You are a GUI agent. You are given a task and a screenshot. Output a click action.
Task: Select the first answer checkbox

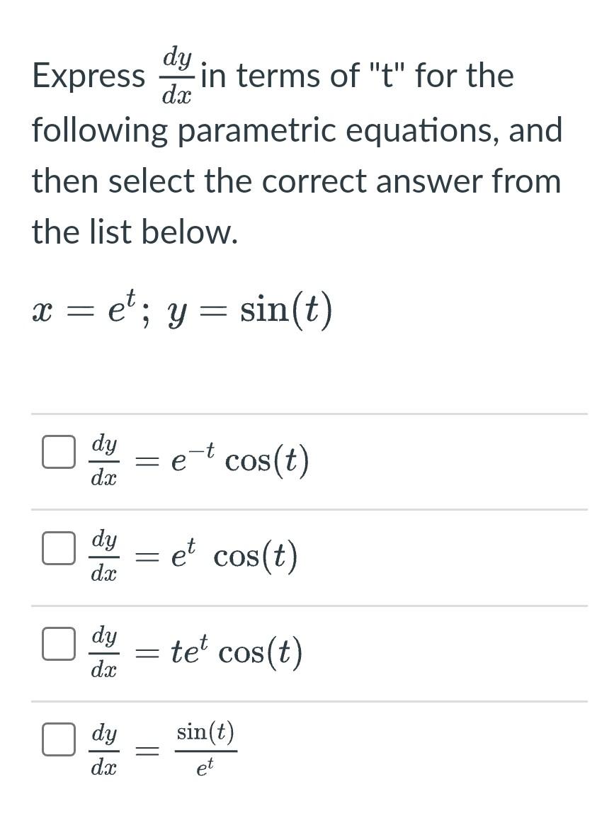tap(59, 450)
